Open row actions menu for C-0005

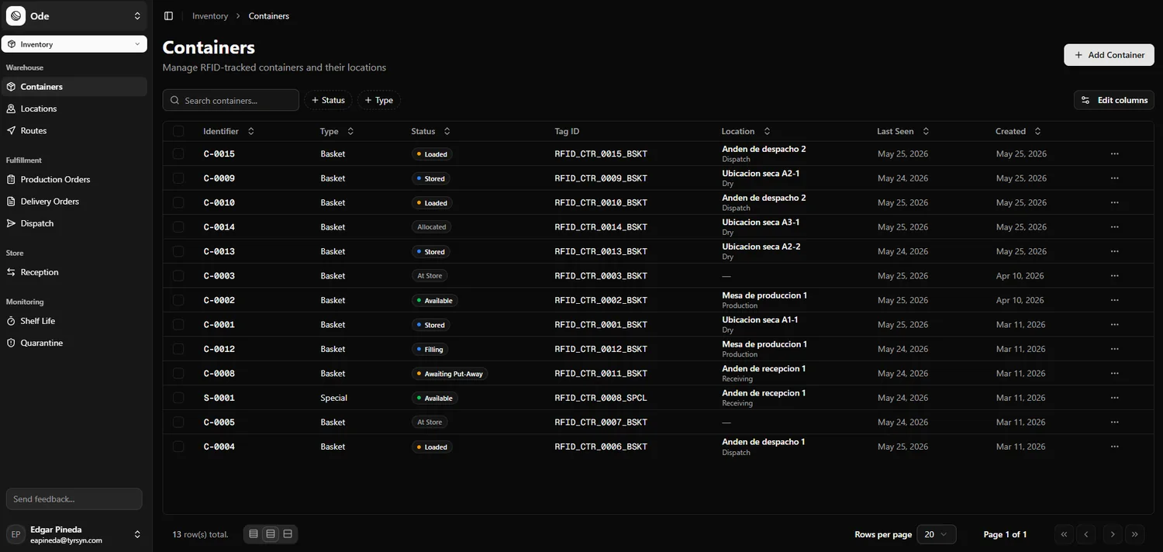(1114, 423)
